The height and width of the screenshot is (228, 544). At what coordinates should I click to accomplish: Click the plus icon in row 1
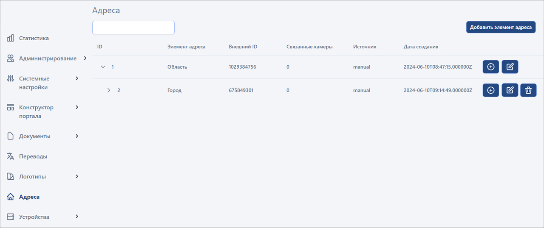point(491,67)
